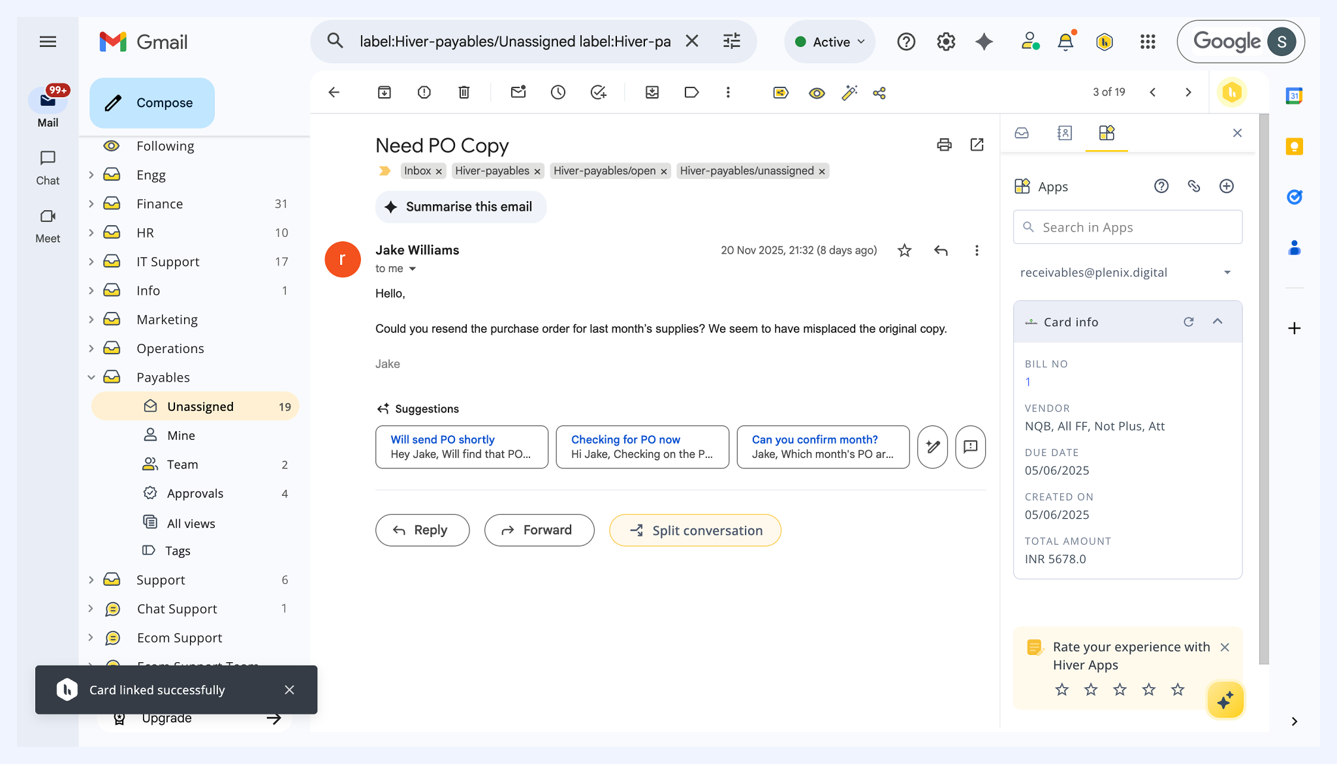Rate Hiver Apps one star

click(x=1062, y=690)
